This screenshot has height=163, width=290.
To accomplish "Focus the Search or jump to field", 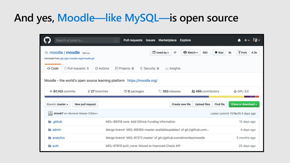I will click(x=87, y=40).
